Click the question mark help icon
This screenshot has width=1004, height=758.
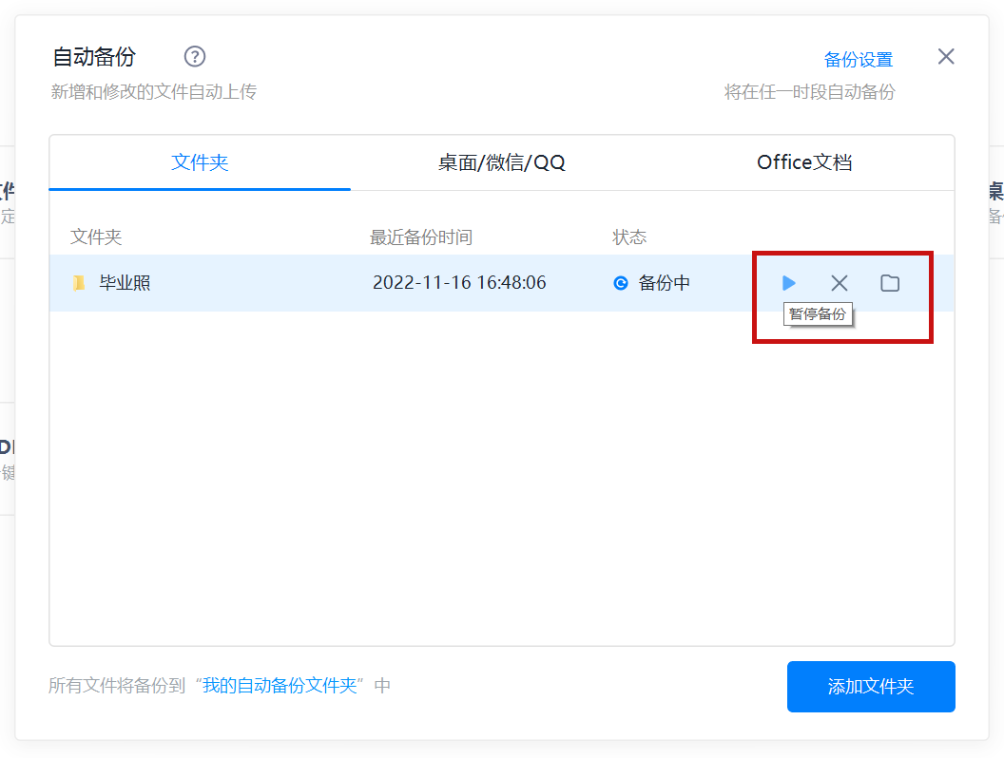click(x=195, y=57)
